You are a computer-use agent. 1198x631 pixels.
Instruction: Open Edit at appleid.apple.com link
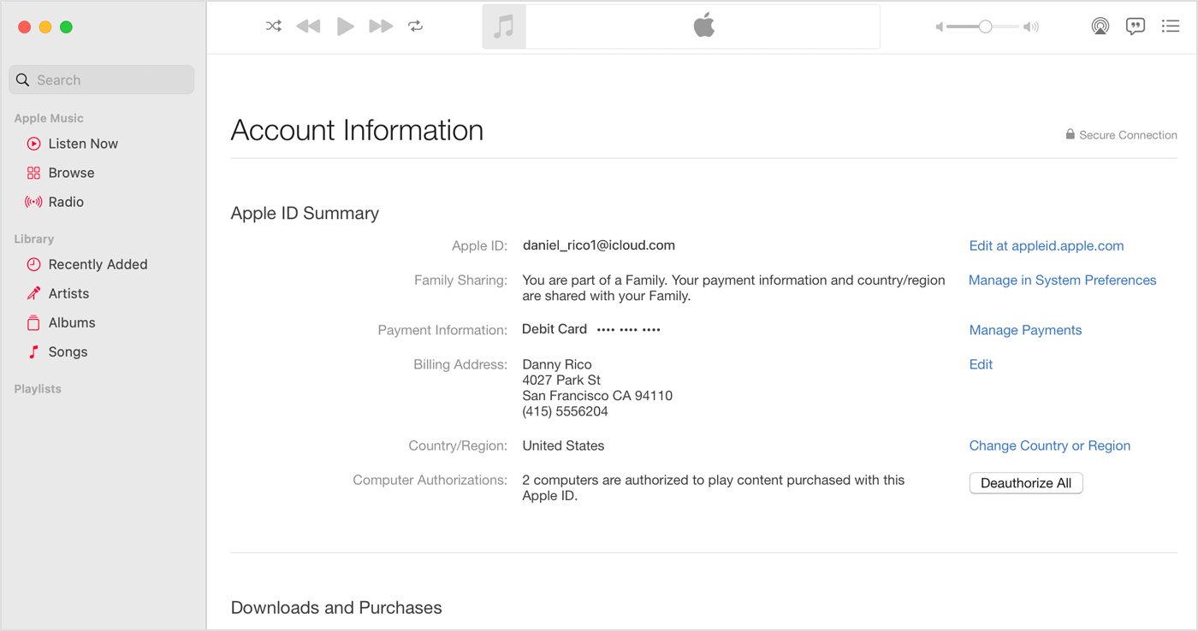tap(1047, 245)
